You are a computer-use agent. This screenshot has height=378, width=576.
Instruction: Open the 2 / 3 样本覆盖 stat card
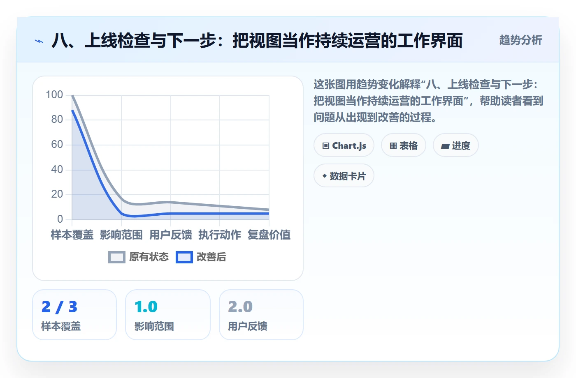coord(74,315)
